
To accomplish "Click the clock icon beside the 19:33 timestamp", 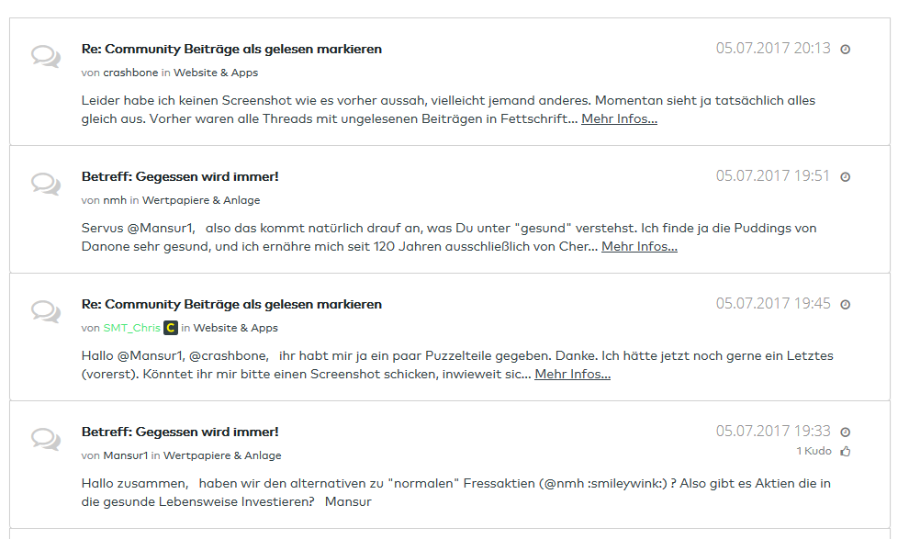I will click(x=845, y=430).
